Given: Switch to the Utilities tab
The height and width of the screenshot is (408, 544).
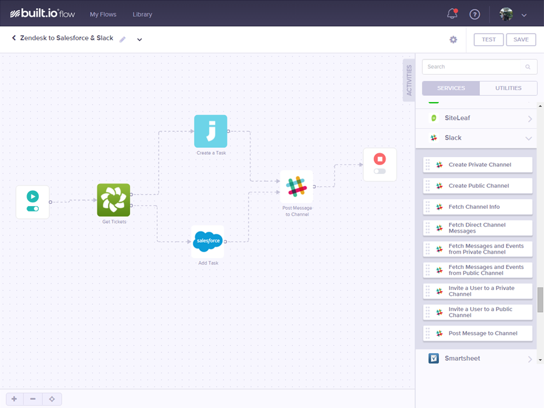Looking at the screenshot, I should click(x=508, y=88).
